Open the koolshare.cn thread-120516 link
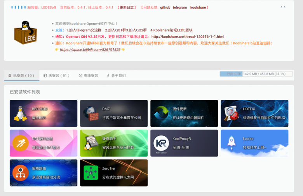This screenshot has height=196, width=303. pos(188,37)
